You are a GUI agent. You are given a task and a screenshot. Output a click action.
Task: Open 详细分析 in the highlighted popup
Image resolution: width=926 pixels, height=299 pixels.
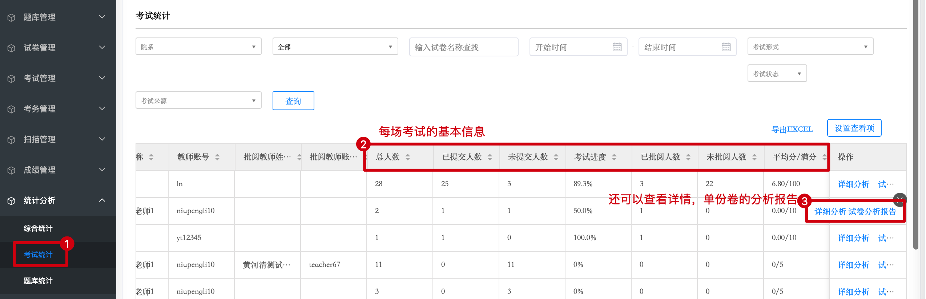click(x=830, y=212)
